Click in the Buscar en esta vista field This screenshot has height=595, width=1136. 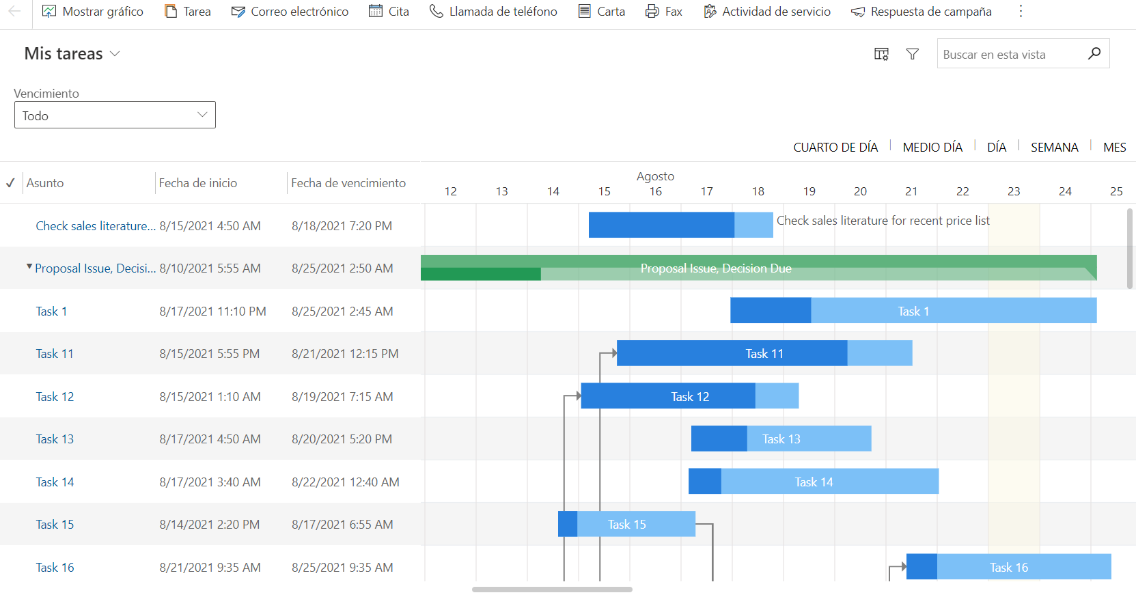coord(1010,55)
